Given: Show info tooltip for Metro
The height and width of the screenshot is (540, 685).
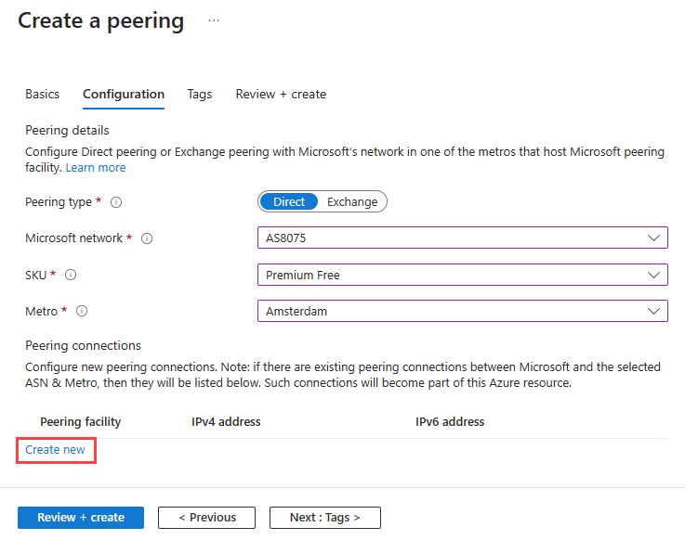Looking at the screenshot, I should click(82, 311).
